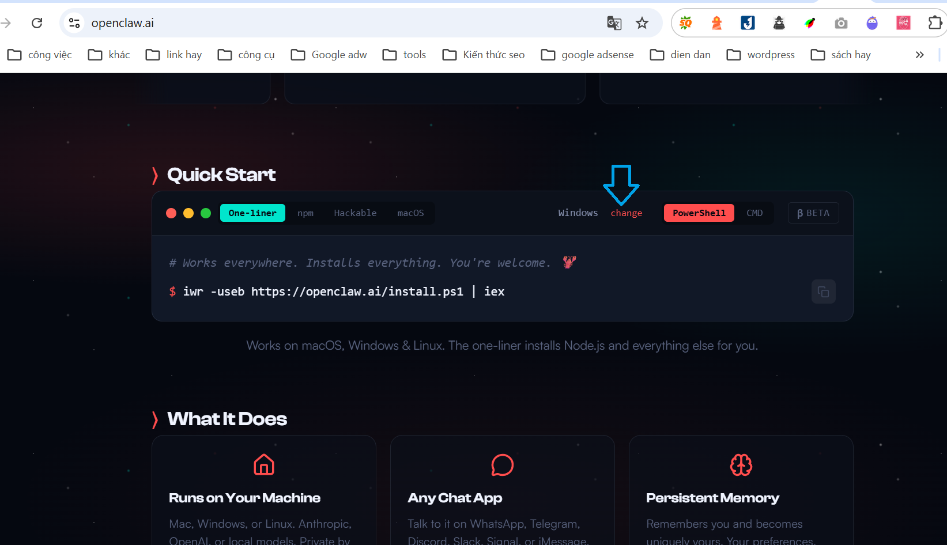Screen dimensions: 947x545
Task: Open the Google Translate page icon
Action: coord(614,23)
